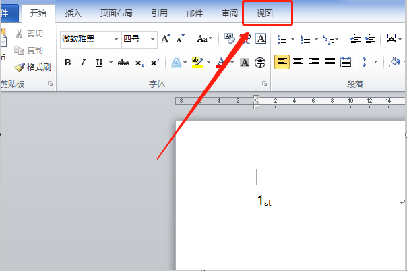Apply distributed alignment

346,62
